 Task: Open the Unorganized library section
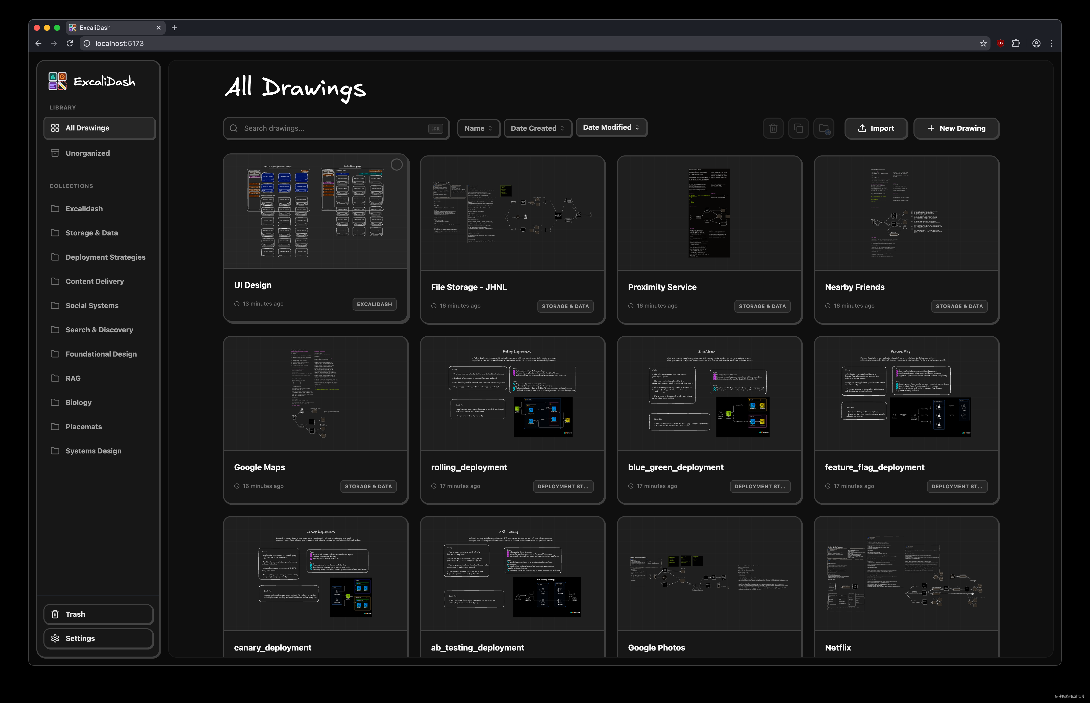[x=88, y=153]
